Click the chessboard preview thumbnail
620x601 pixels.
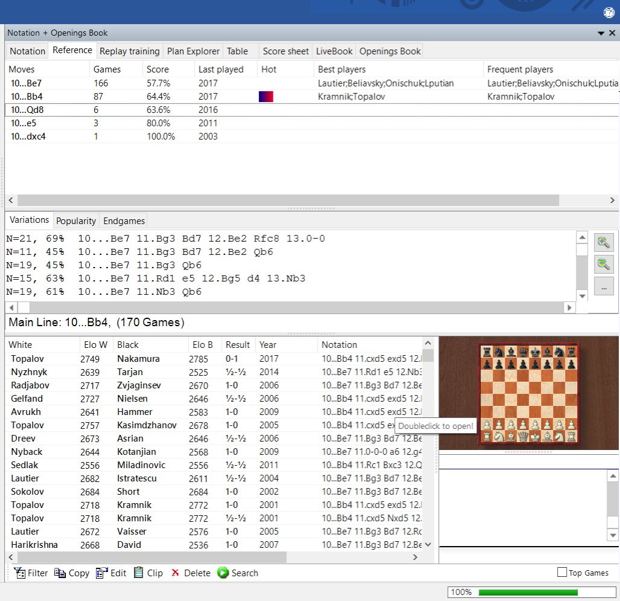tap(529, 393)
